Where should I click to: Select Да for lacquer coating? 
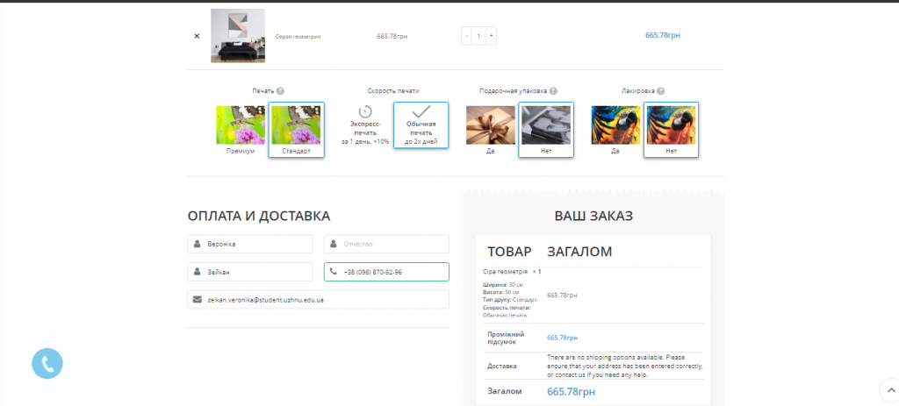click(x=615, y=125)
